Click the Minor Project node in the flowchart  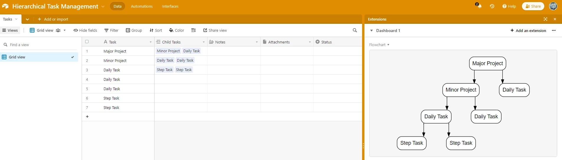click(461, 90)
